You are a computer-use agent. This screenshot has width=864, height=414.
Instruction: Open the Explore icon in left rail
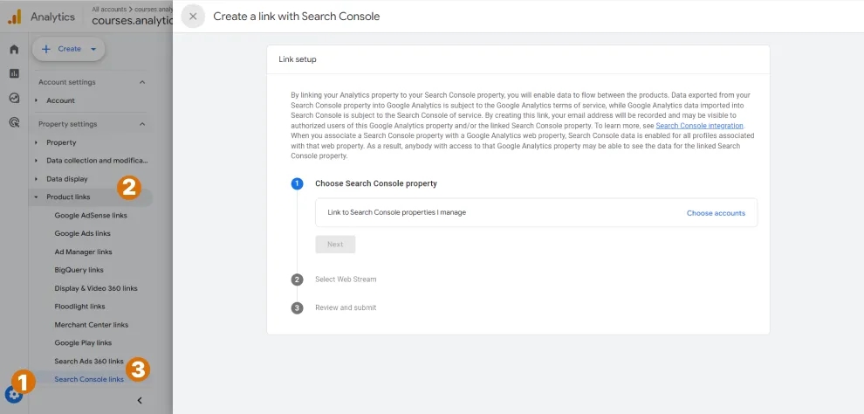tap(14, 98)
